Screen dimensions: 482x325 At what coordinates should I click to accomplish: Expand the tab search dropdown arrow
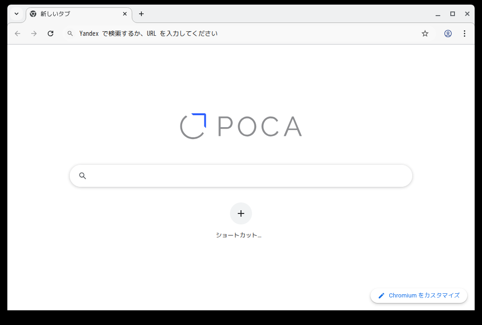17,14
